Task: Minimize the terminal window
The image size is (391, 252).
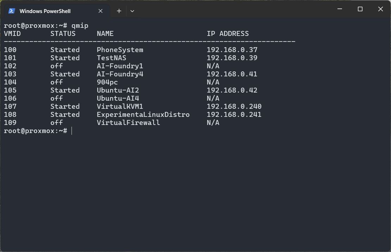Action: (x=340, y=9)
